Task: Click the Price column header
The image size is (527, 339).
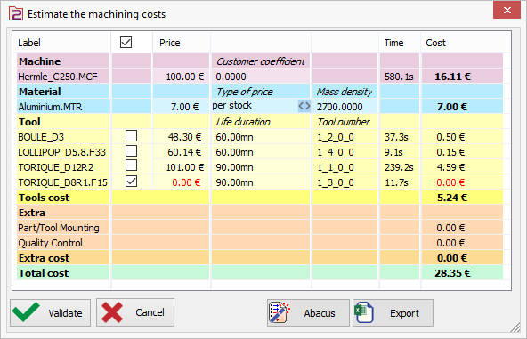Action: tap(170, 43)
